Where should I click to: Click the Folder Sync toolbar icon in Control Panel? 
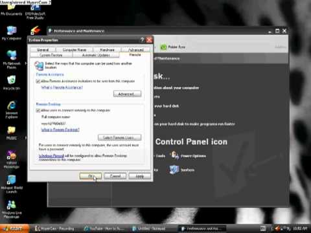pos(172,47)
